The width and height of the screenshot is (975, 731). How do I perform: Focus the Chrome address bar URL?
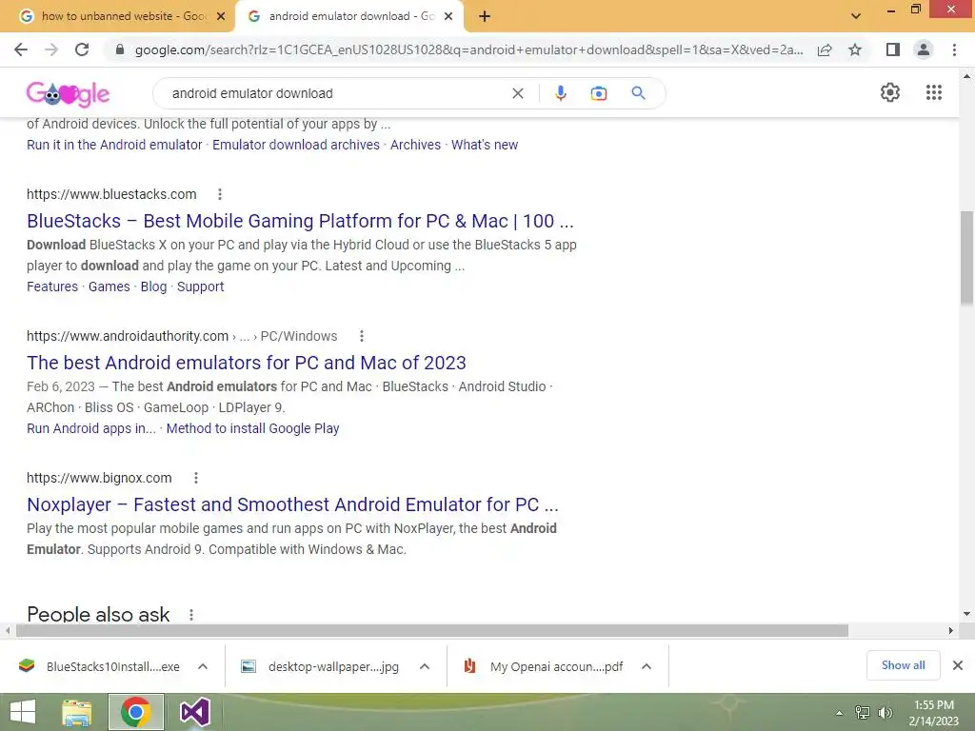click(x=468, y=49)
